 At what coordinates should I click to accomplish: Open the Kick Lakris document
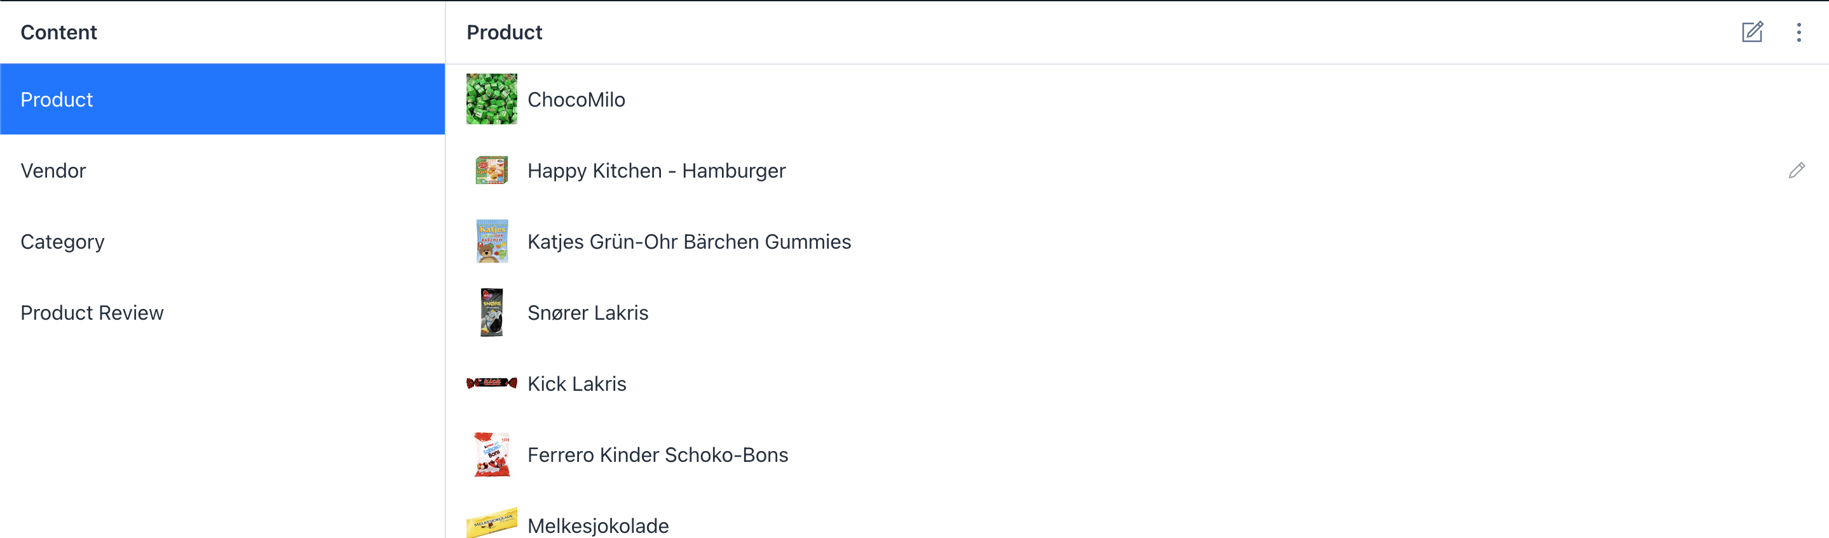tap(1137, 383)
